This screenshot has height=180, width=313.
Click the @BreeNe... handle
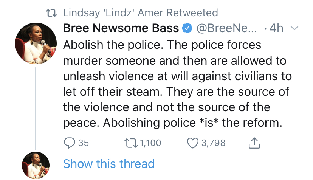point(227,28)
